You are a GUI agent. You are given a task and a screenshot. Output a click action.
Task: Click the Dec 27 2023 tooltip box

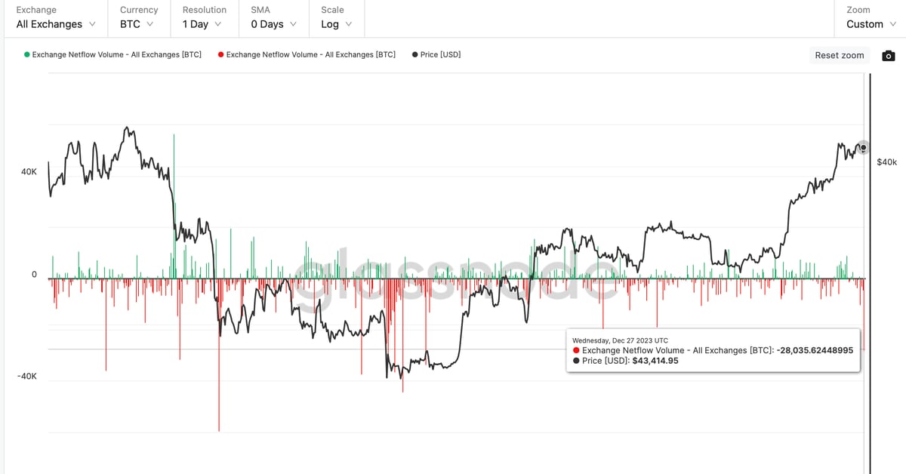click(x=713, y=351)
